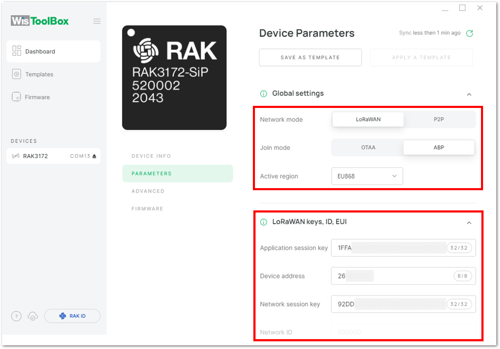This screenshot has width=500, height=349.
Task: Click the Dashboard grid icon
Action: click(17, 51)
